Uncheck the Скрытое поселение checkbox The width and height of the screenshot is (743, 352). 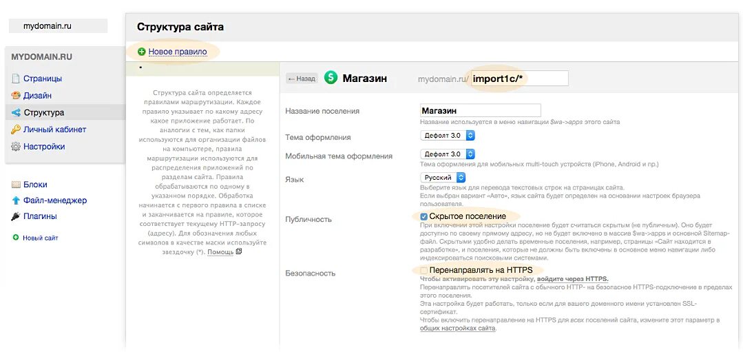point(424,216)
